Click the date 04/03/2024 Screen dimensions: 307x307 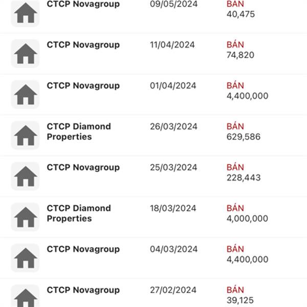pyautogui.click(x=173, y=249)
